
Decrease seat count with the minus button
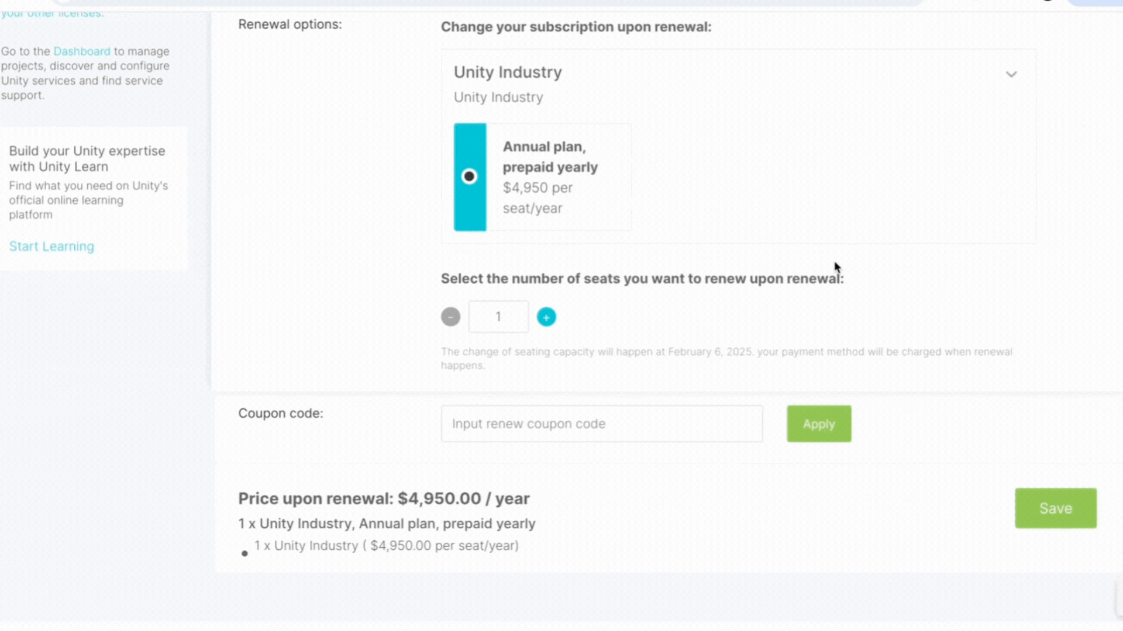[450, 317]
